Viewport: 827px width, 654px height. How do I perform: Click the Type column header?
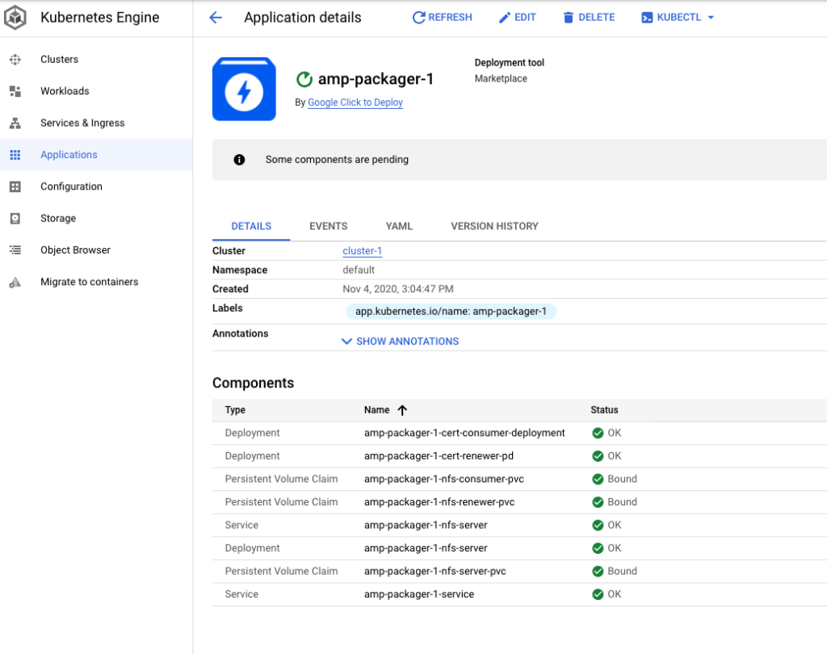(x=235, y=410)
